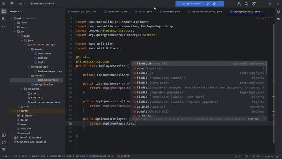Click EmployeeService breadcrumb in status bar
Screen dimensions: 282x159
pyautogui.click(x=101, y=156)
